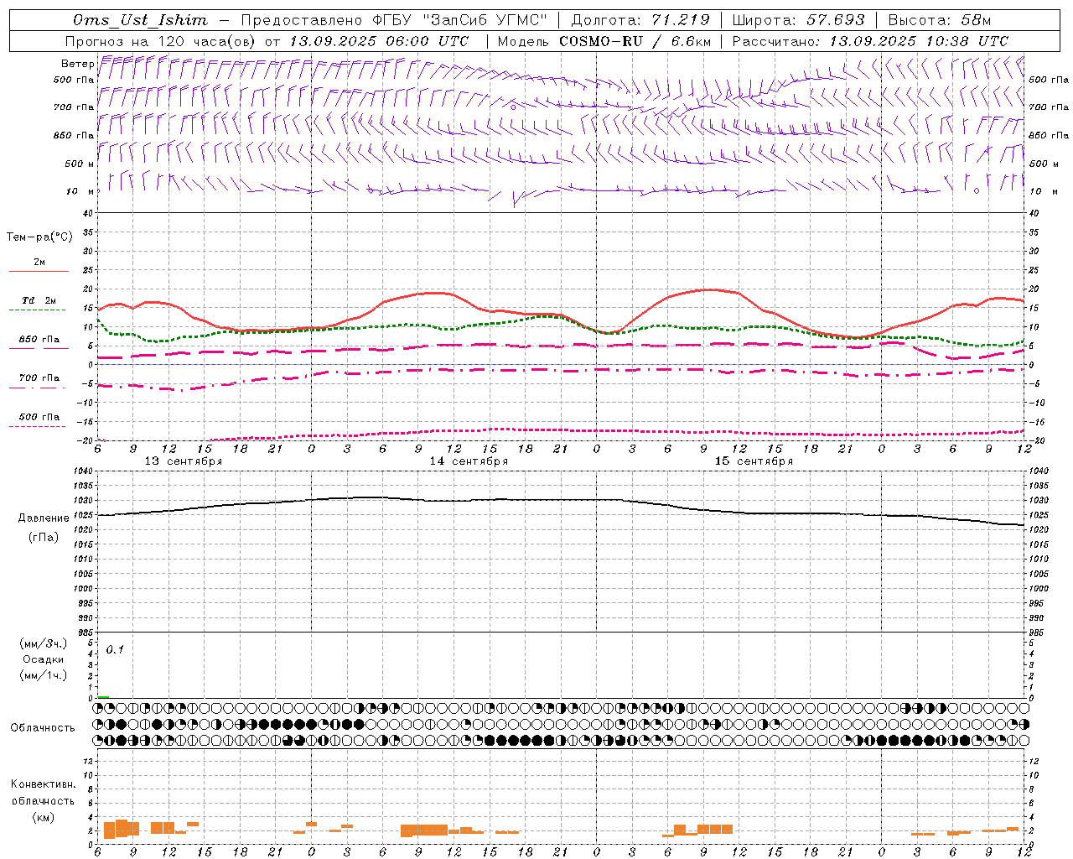
Task: Select the Рассчитано: 13.09.2025 10:38 UTC text
Action: [x=870, y=41]
